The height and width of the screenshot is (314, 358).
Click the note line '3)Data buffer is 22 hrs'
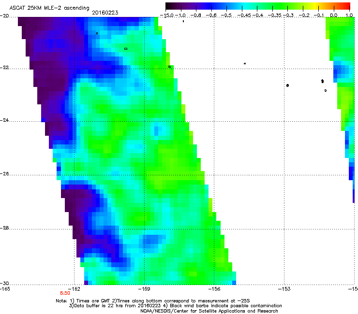pos(175,306)
